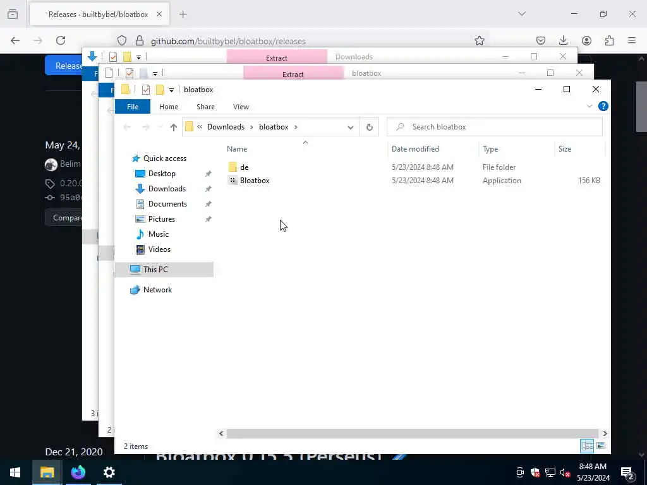Sort by Name column header
The image size is (647, 485).
[237, 149]
